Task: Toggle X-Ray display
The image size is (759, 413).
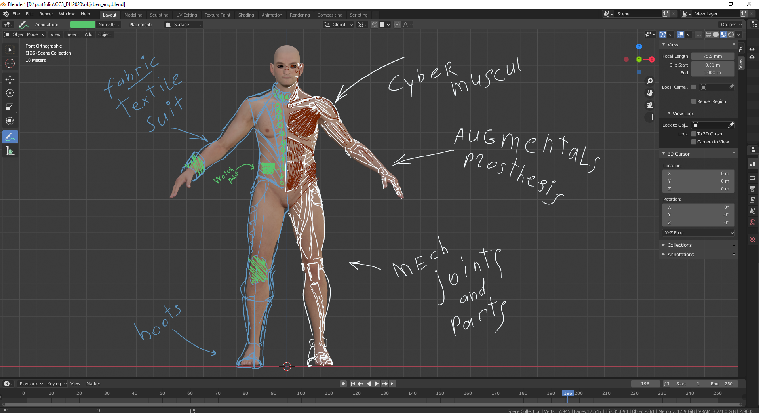Action: [698, 34]
